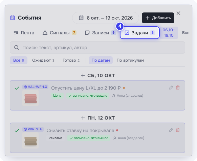The width and height of the screenshot is (197, 161).
Task: Group tasks По артикулам
Action: (130, 60)
